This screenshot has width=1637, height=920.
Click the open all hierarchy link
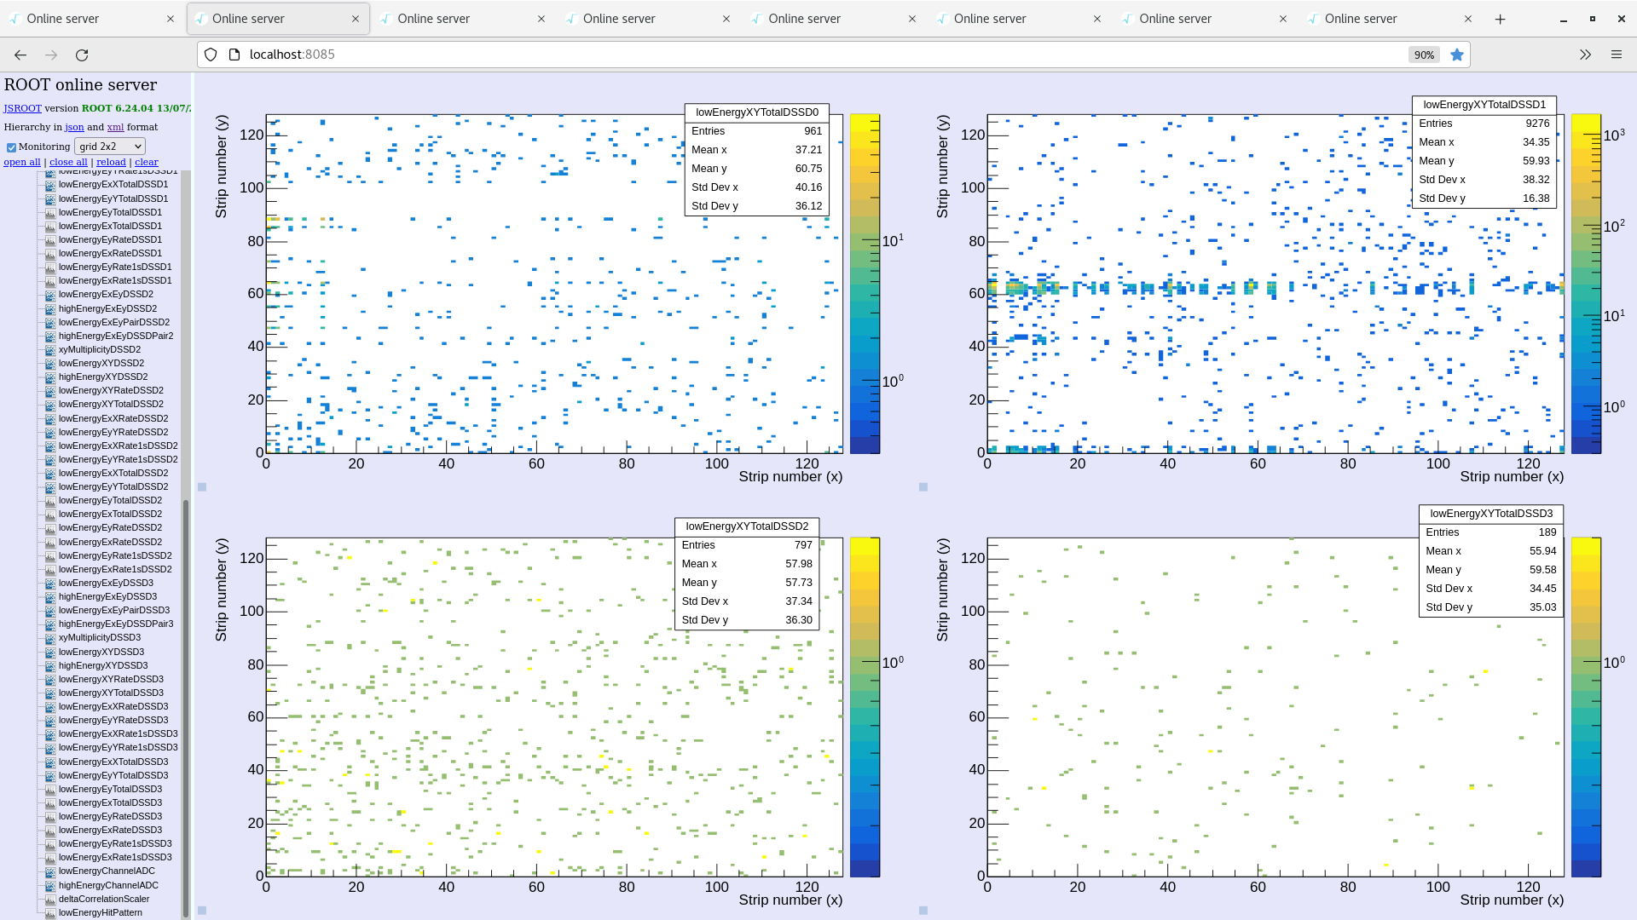[x=21, y=162]
